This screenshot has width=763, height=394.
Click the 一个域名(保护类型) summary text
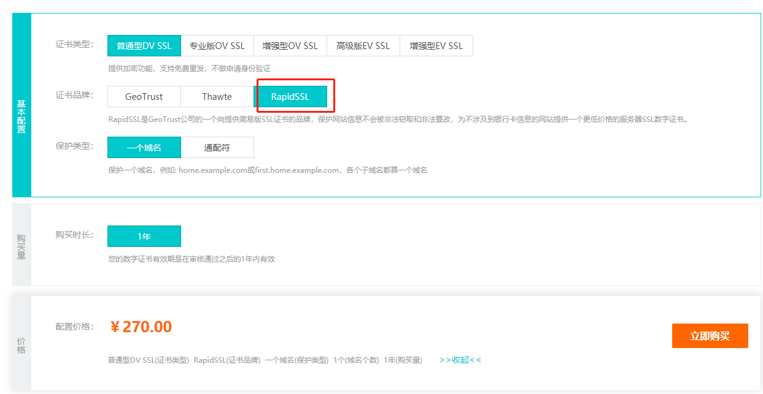296,360
